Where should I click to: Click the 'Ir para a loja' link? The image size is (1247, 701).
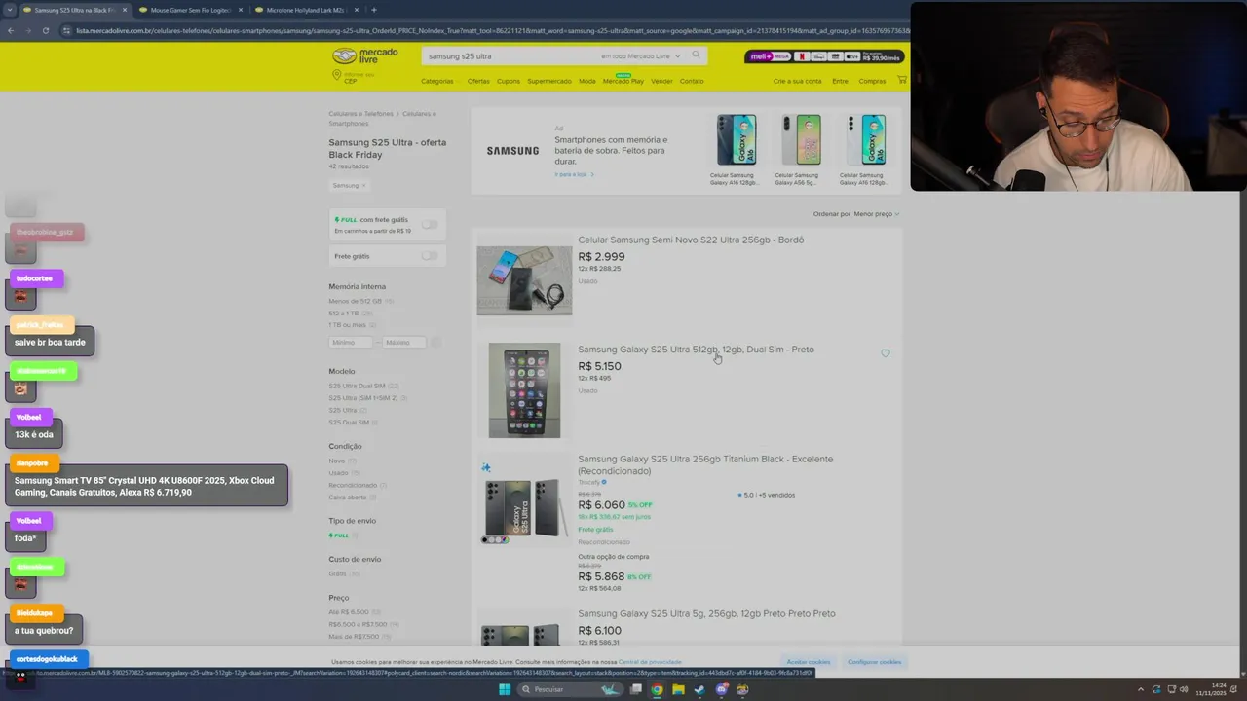click(574, 174)
